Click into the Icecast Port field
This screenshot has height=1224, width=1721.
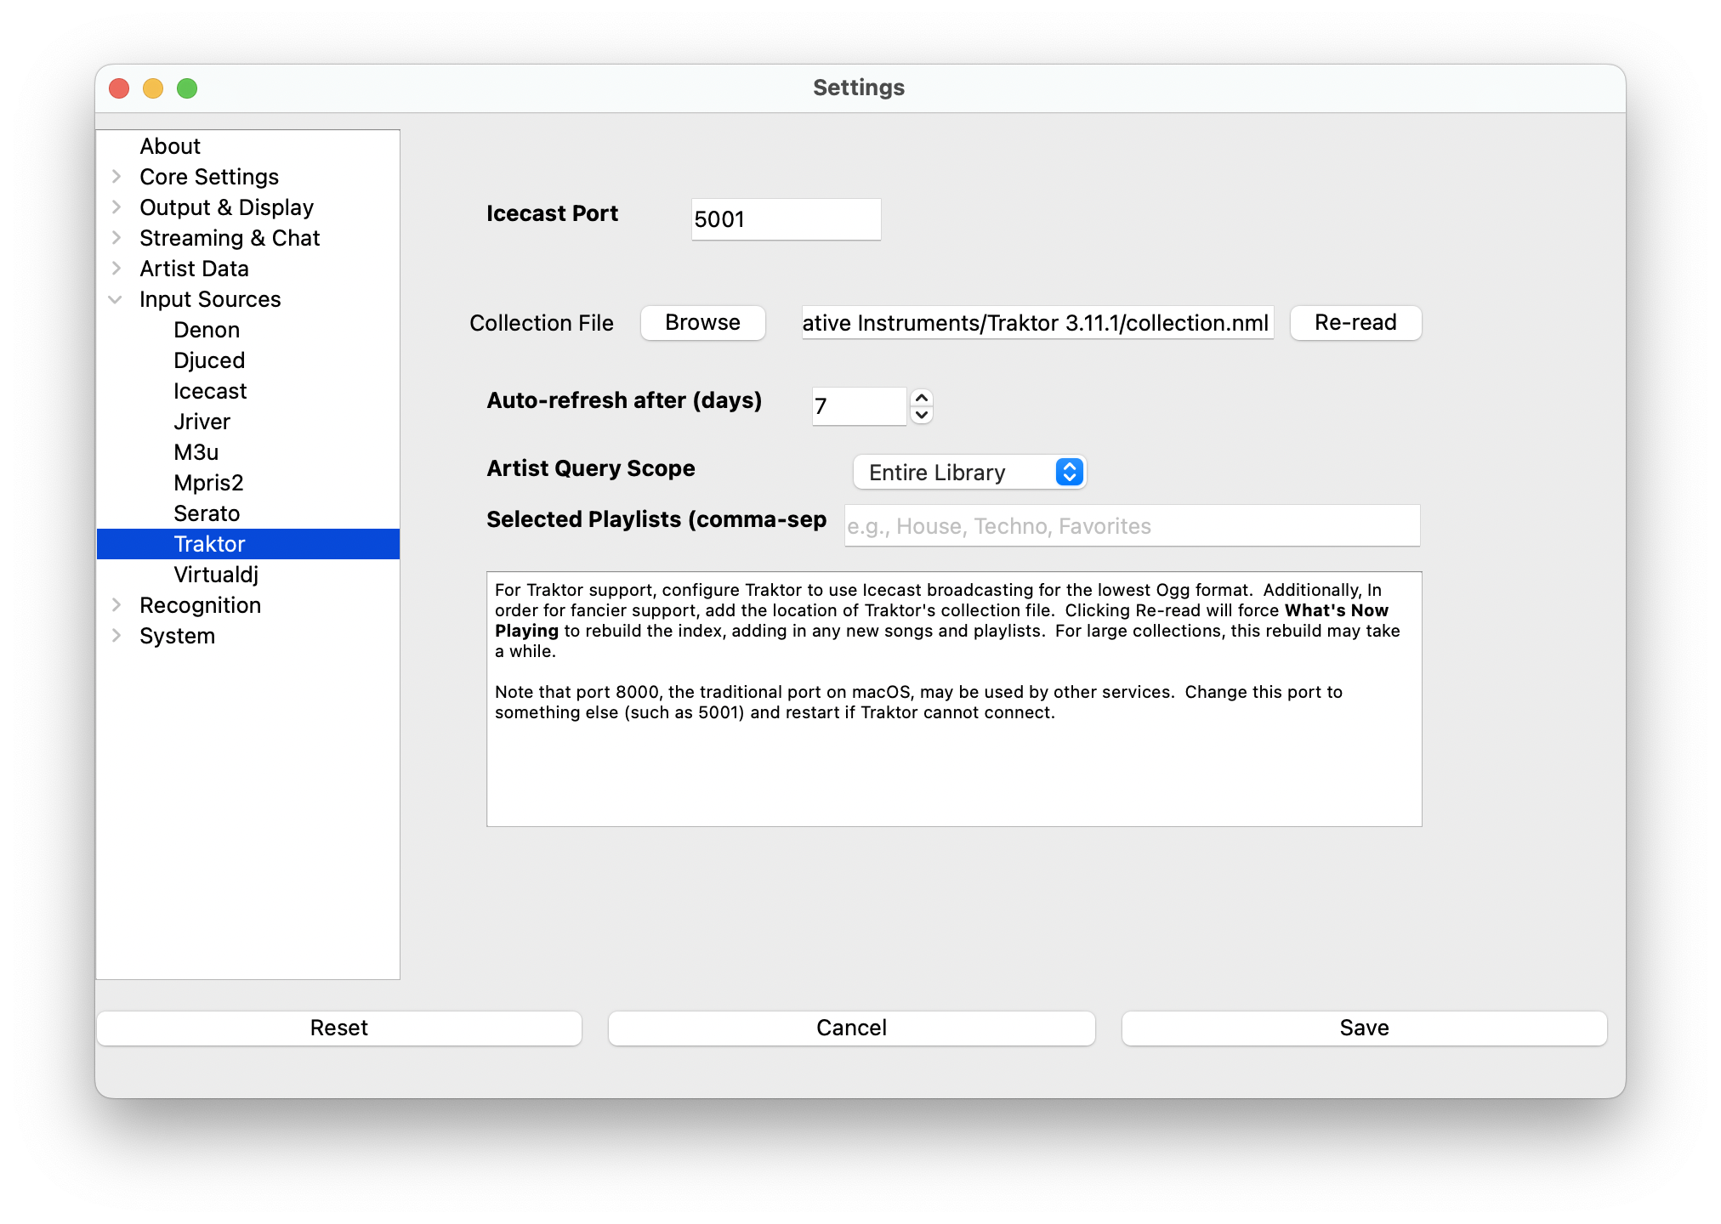pyautogui.click(x=786, y=219)
